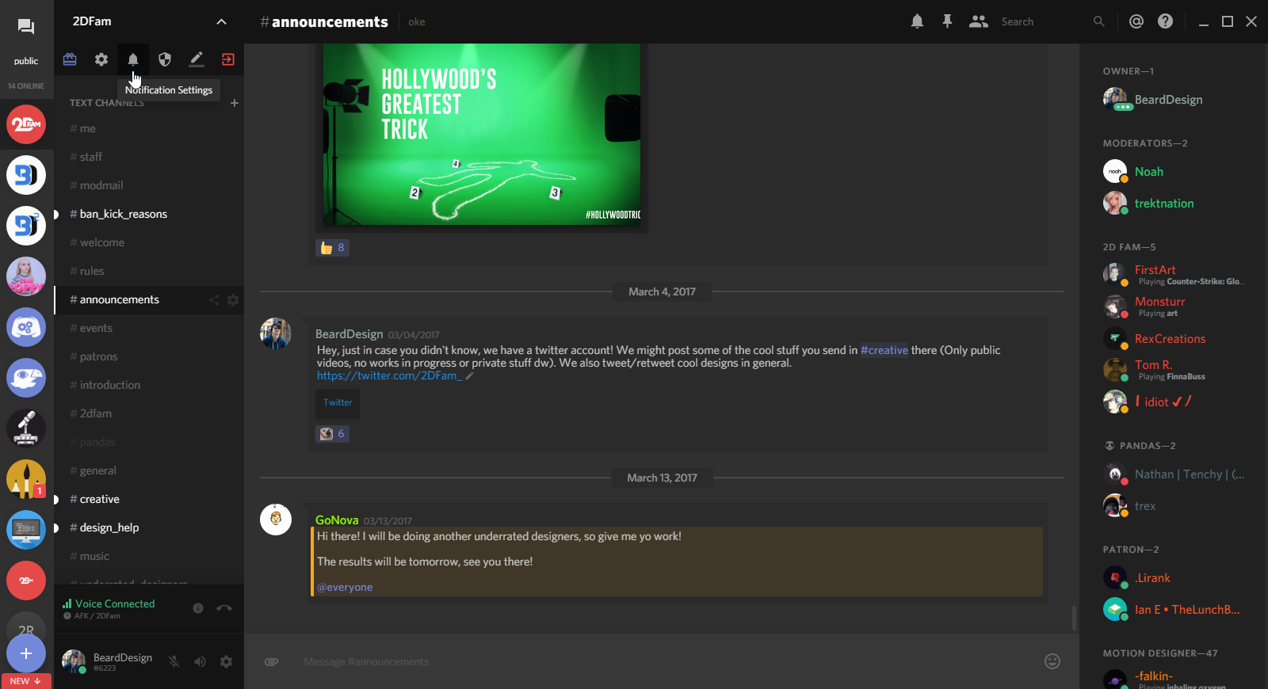Click the NEW unread indicator button
This screenshot has width=1268, height=689.
coord(26,681)
